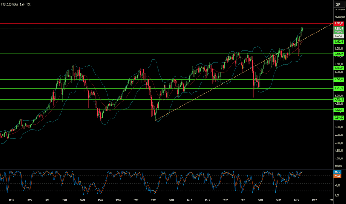346x204 pixels.
Task: Click the 2009 year on time axis
Action: (154, 200)
